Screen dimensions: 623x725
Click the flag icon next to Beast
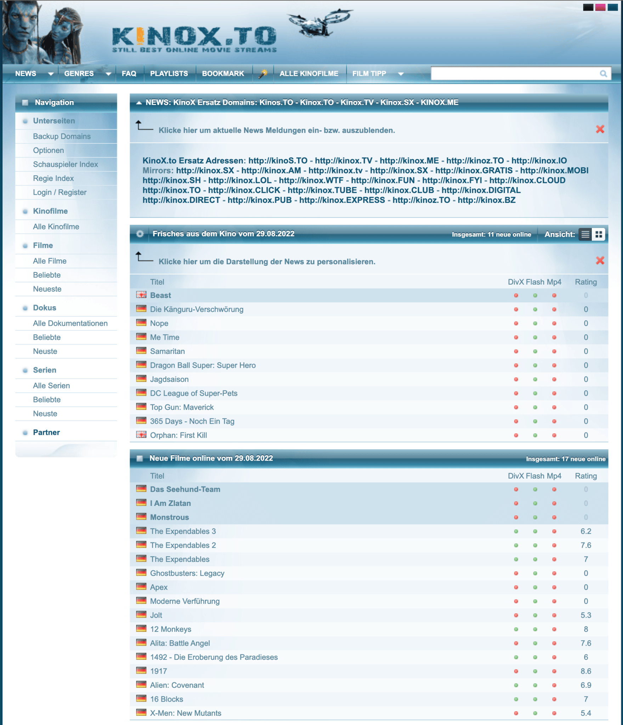pos(141,295)
